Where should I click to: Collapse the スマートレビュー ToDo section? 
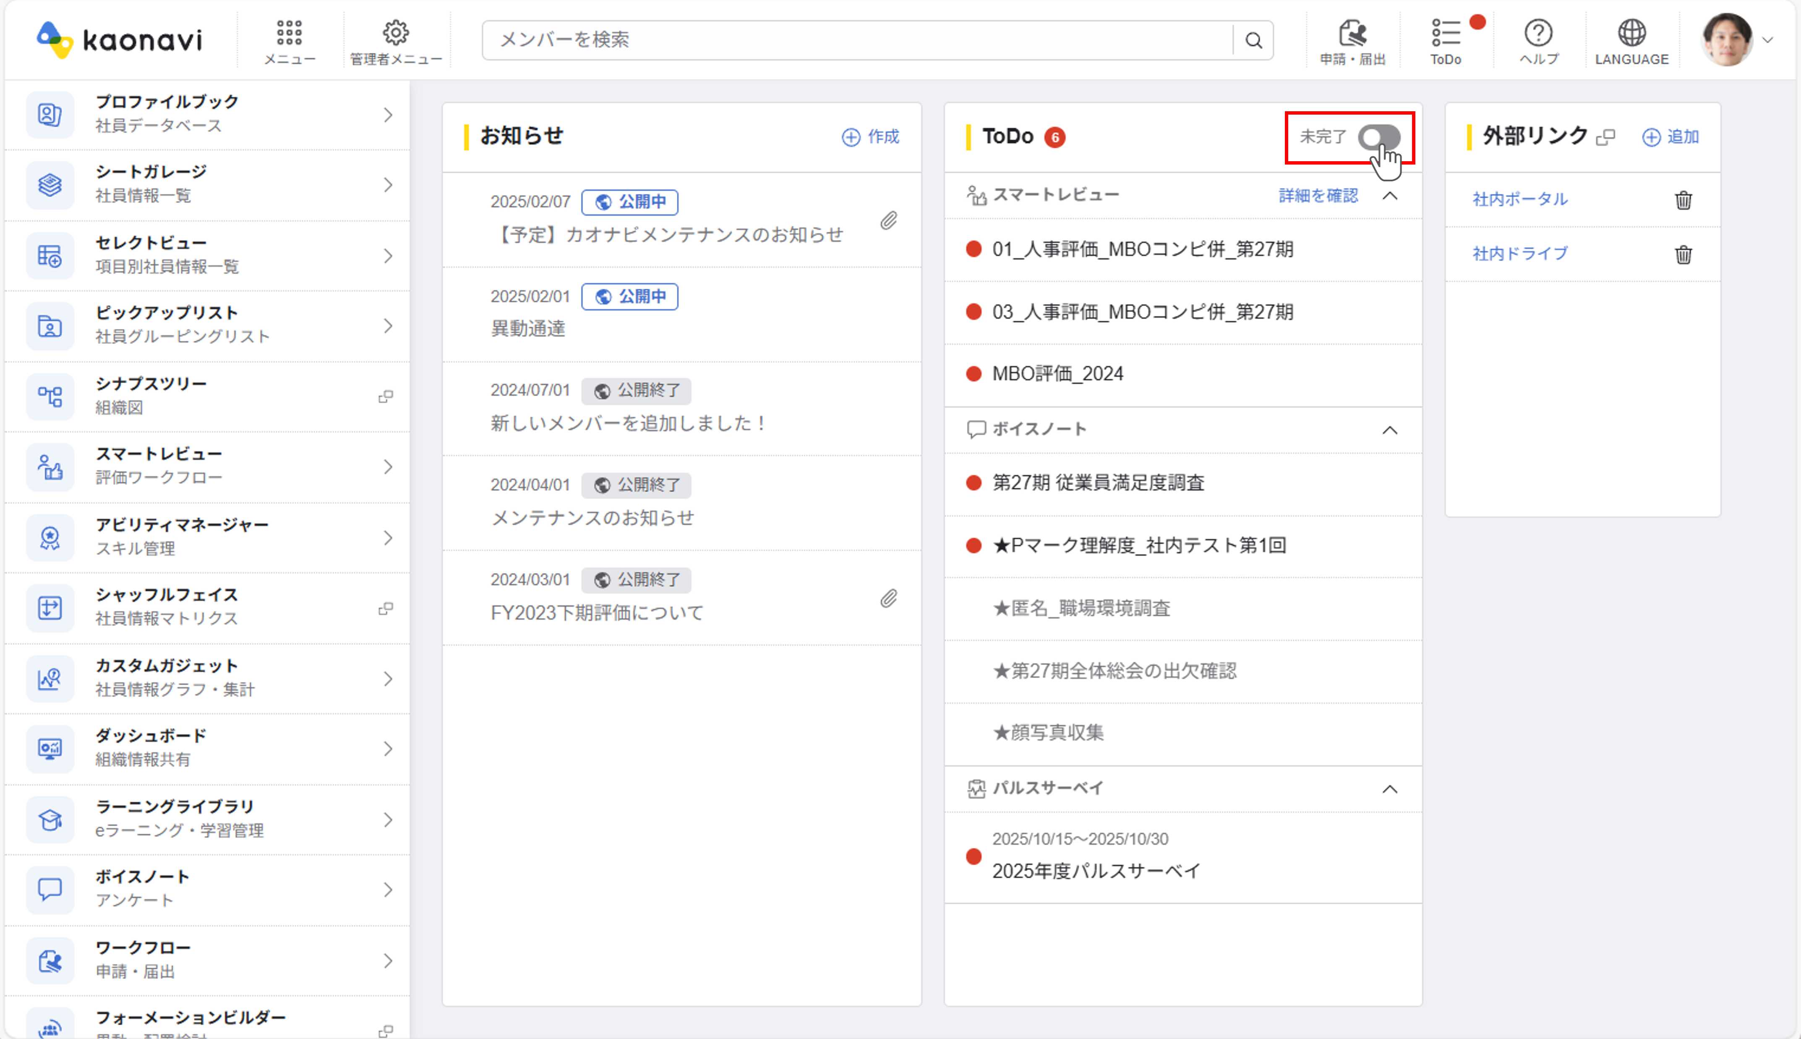click(1389, 196)
